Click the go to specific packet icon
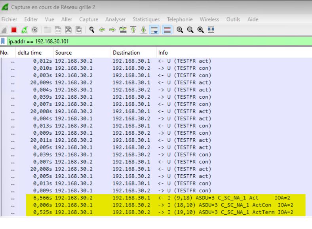 pyautogui.click(x=123, y=30)
